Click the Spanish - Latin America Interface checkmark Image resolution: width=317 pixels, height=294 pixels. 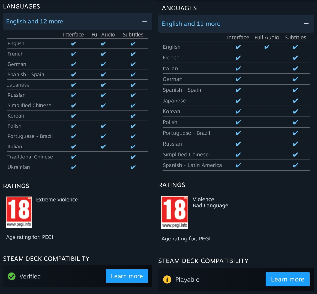click(x=238, y=165)
